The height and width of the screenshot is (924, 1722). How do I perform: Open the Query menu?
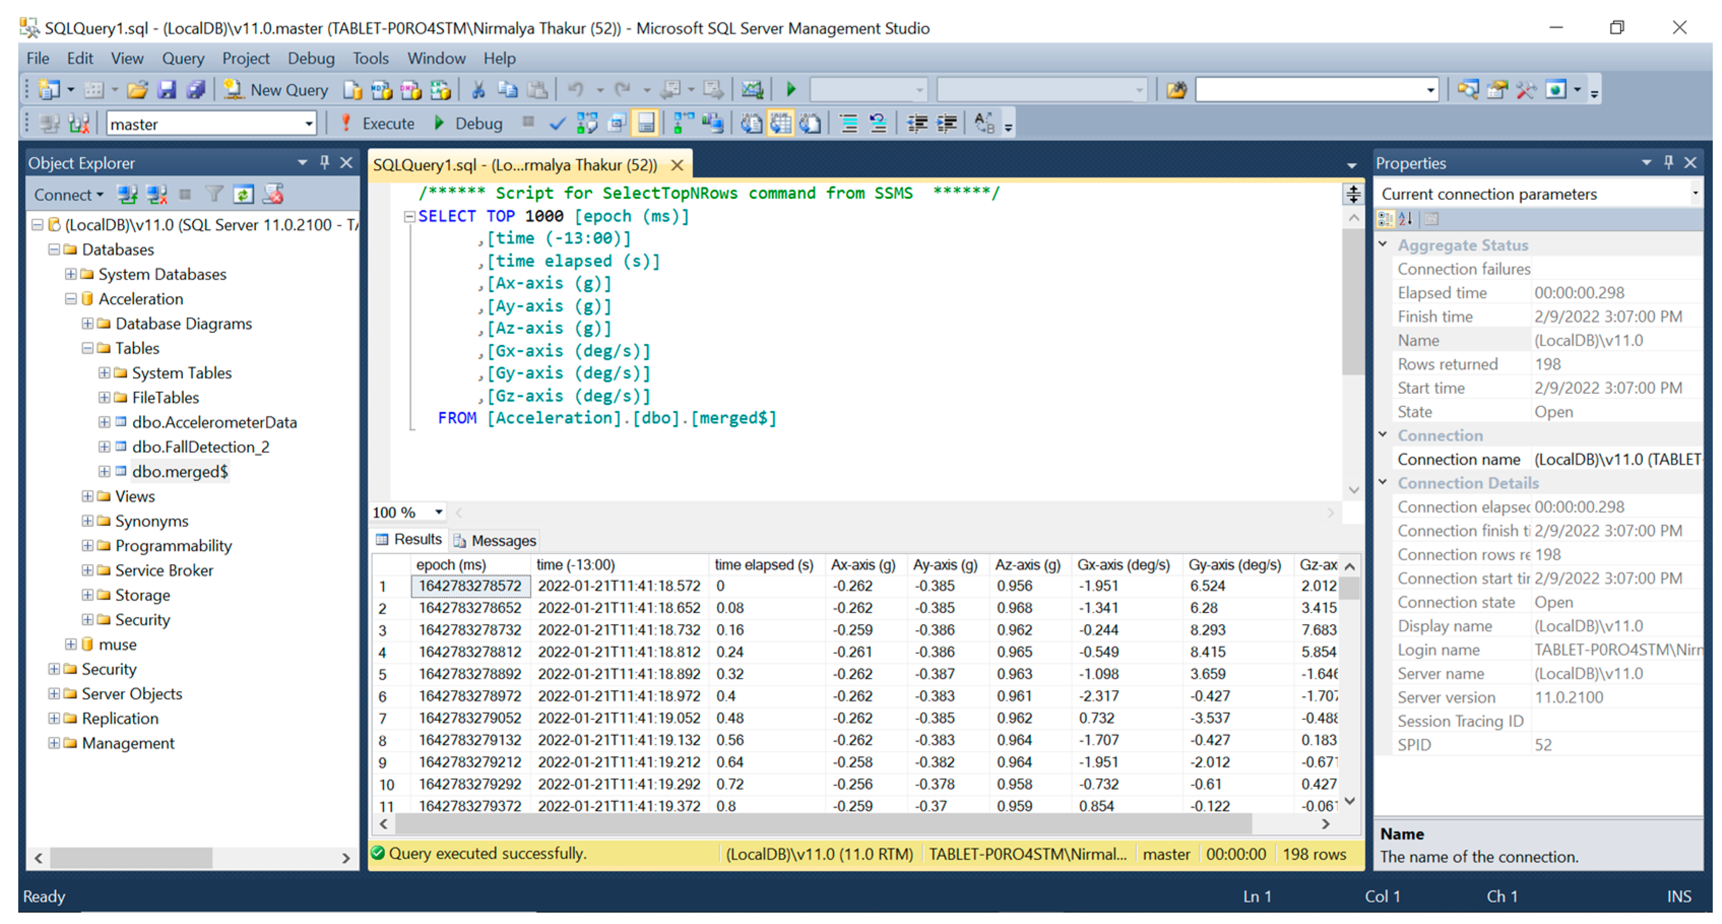[182, 59]
